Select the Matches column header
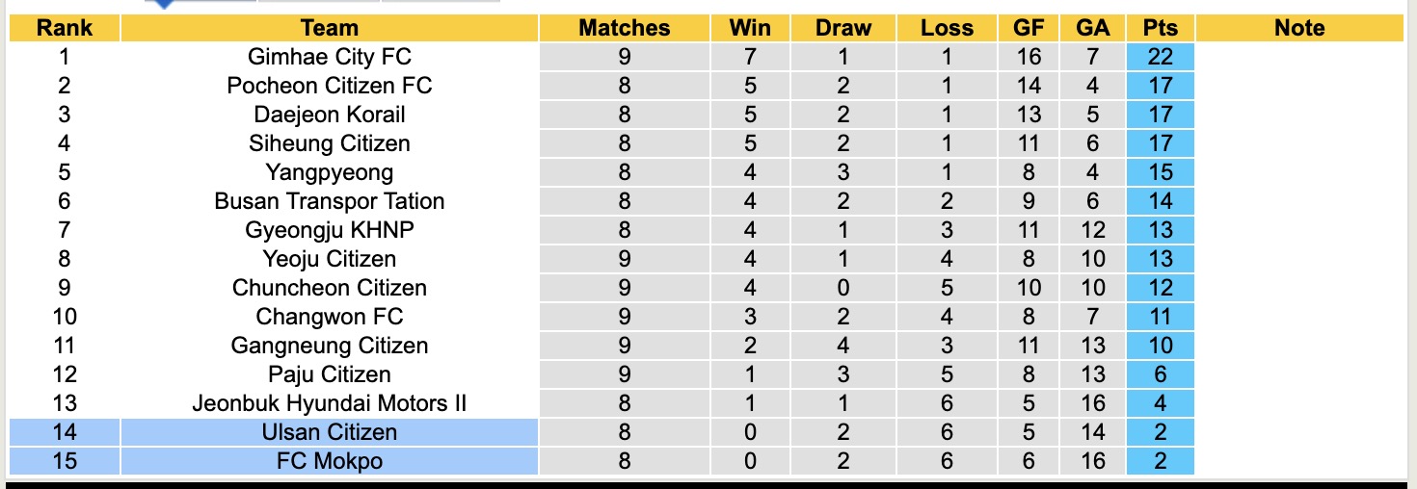This screenshot has width=1417, height=489. click(x=624, y=28)
